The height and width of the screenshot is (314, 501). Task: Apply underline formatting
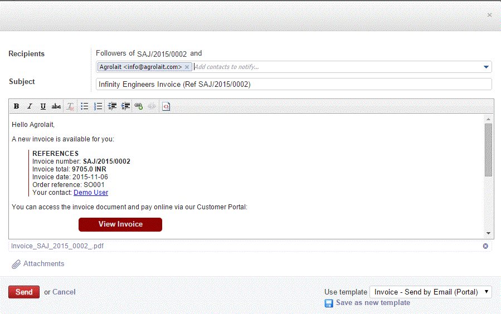coord(43,106)
